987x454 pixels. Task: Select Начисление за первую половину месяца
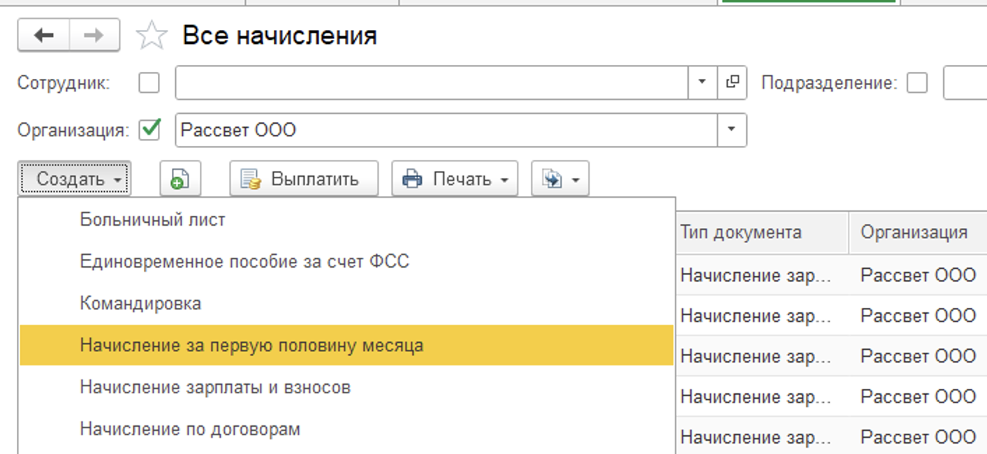click(346, 345)
